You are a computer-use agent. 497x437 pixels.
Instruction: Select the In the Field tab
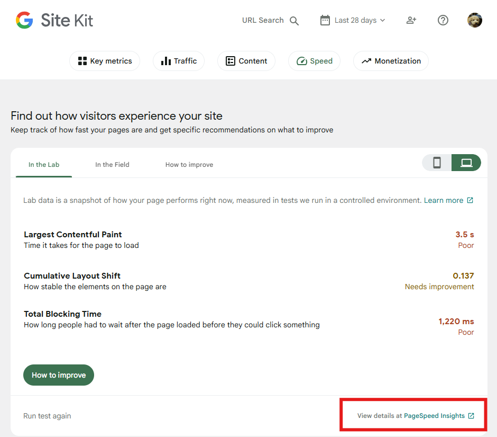(112, 165)
